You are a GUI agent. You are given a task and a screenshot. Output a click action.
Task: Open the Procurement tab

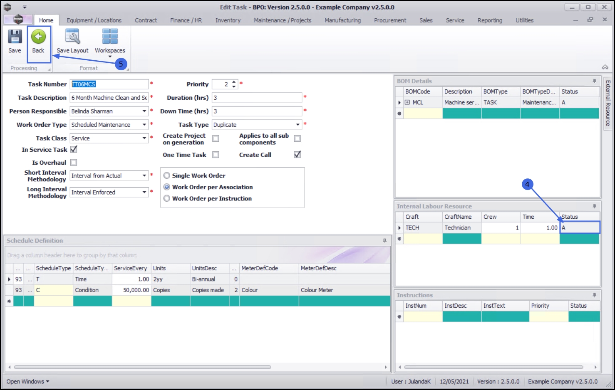tap(390, 20)
